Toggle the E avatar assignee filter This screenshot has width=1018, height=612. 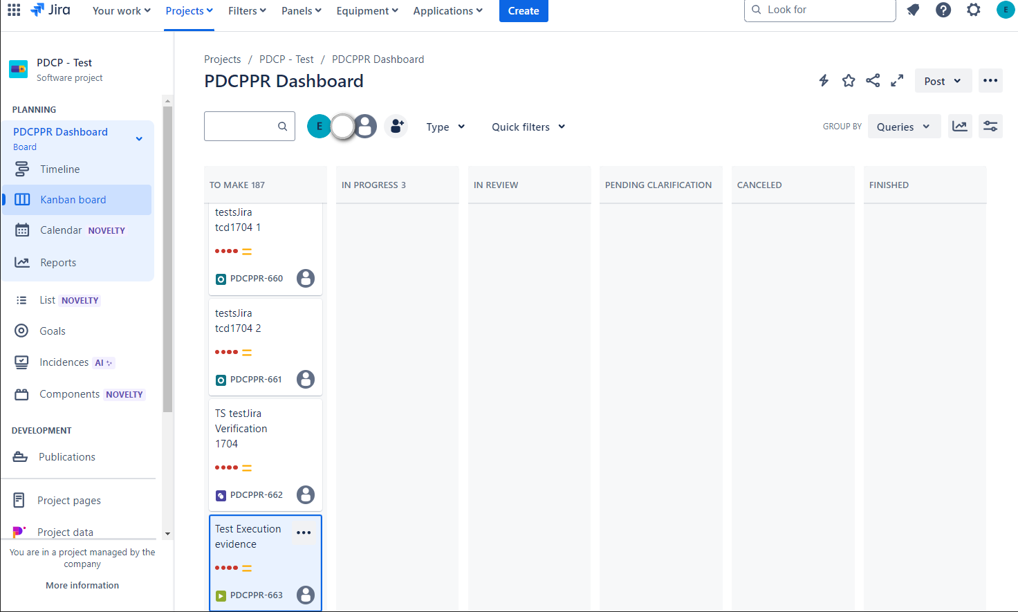319,126
